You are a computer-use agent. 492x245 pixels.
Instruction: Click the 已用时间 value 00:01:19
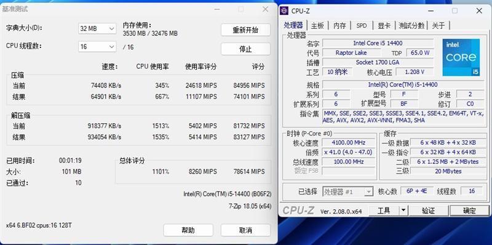pyautogui.click(x=70, y=161)
